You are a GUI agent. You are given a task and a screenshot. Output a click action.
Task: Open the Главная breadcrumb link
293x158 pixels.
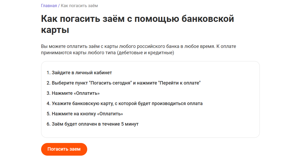pyautogui.click(x=49, y=6)
